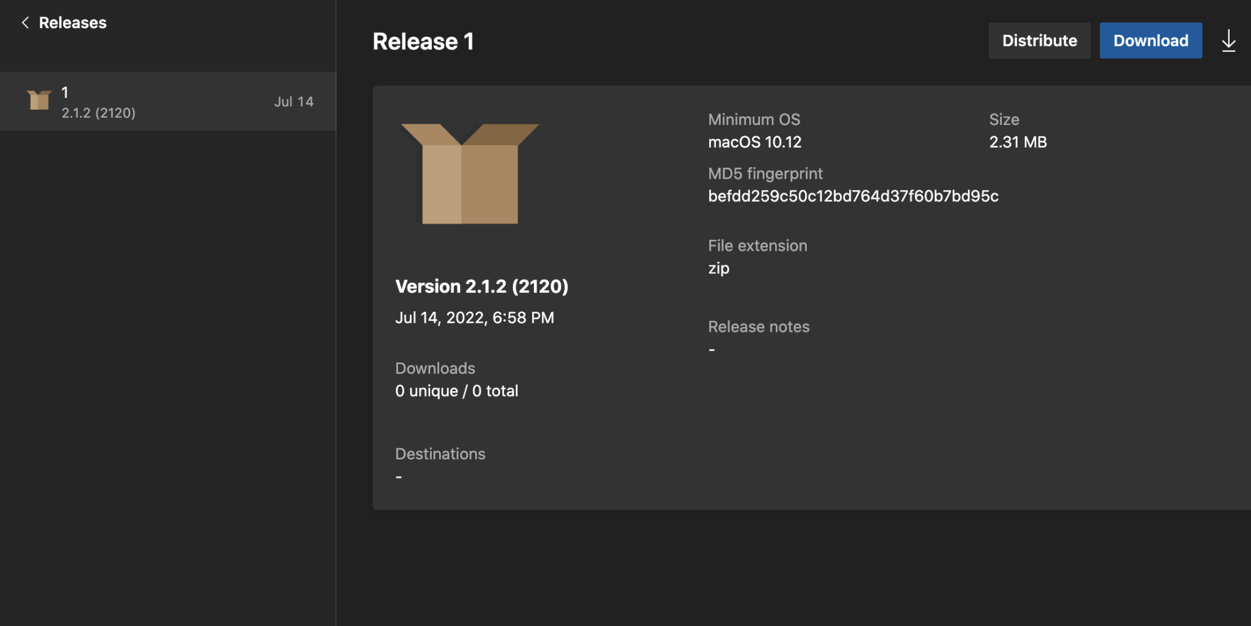Click the Jul 14 date in sidebar entry

[294, 101]
